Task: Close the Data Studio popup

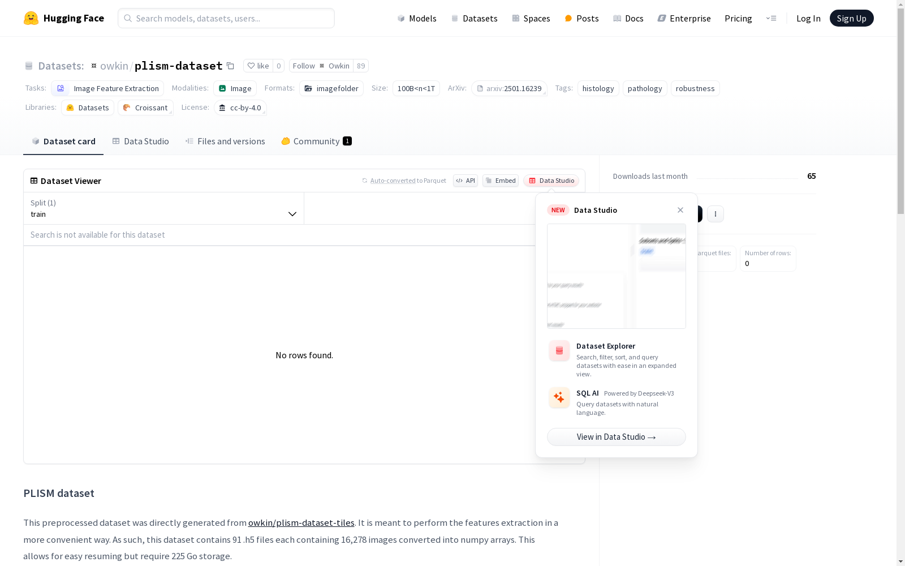Action: 680,210
